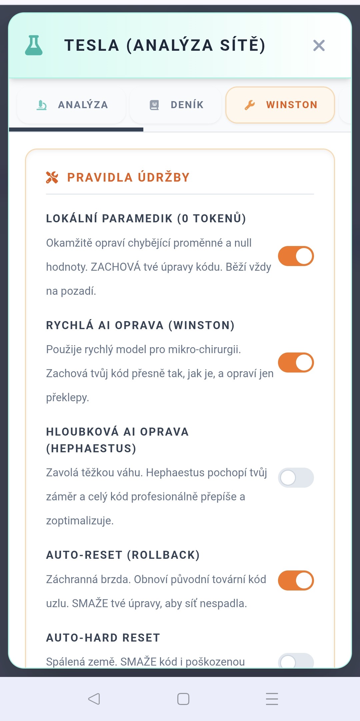
Task: Enable Hloubková AI oprava (Hephaestus) switch
Action: (x=296, y=478)
